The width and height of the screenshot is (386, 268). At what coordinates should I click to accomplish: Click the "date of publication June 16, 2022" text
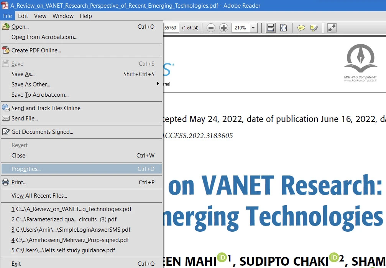[312, 119]
